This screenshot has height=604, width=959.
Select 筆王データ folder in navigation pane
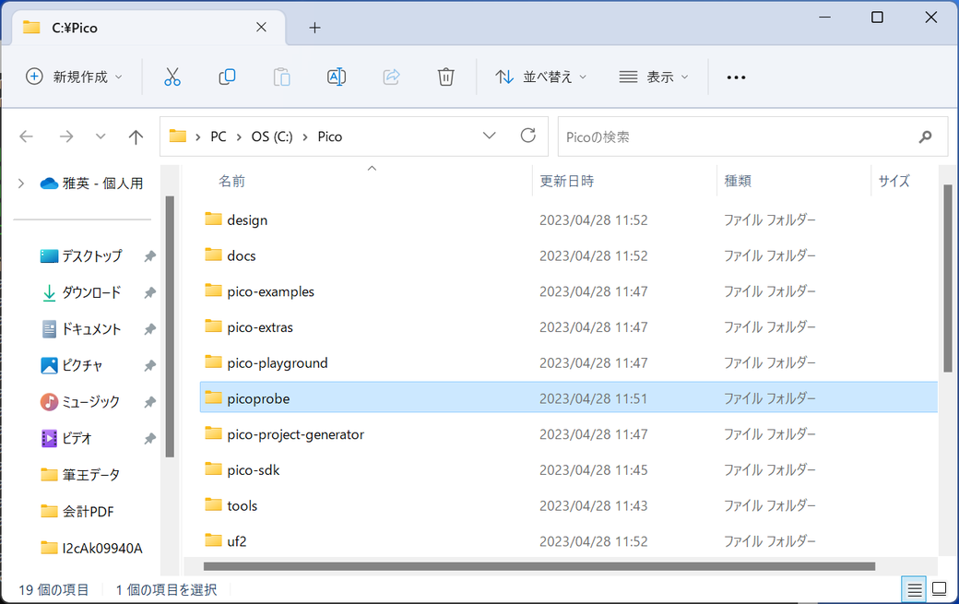[90, 475]
